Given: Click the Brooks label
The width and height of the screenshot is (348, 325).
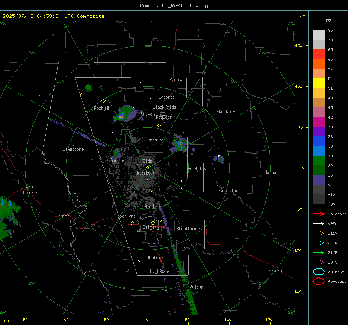Looking at the screenshot, I should pos(275,271).
